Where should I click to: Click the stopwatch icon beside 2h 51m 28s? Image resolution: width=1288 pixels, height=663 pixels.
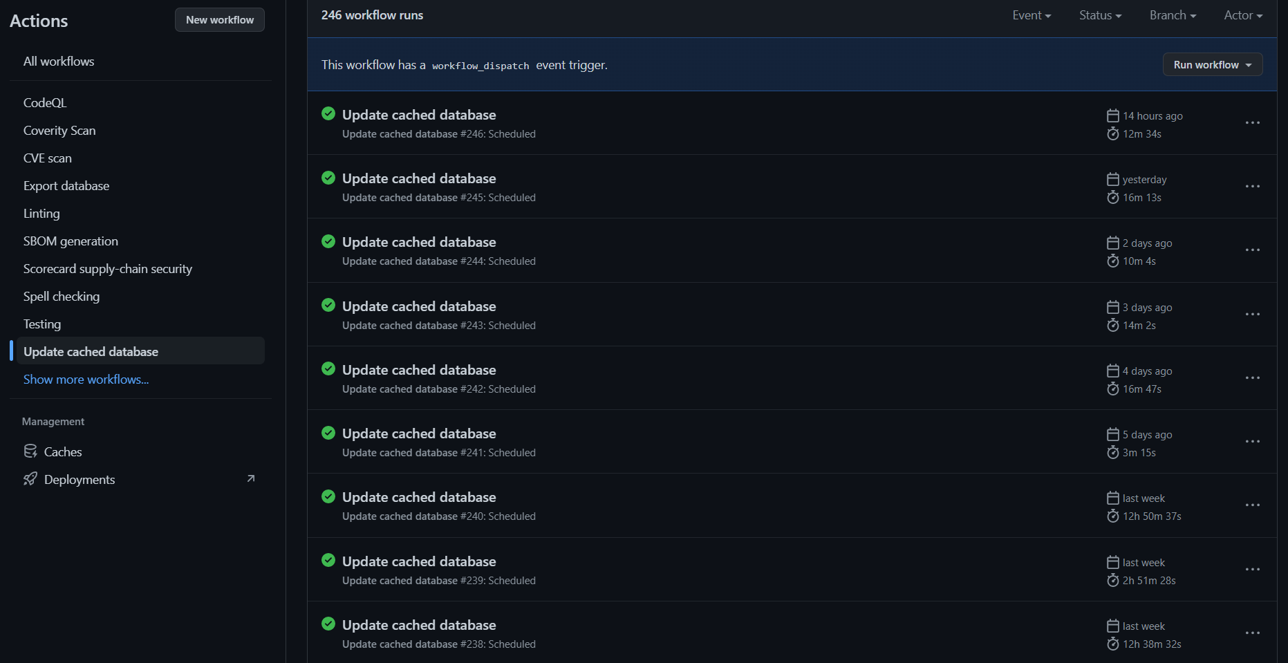[x=1112, y=580]
